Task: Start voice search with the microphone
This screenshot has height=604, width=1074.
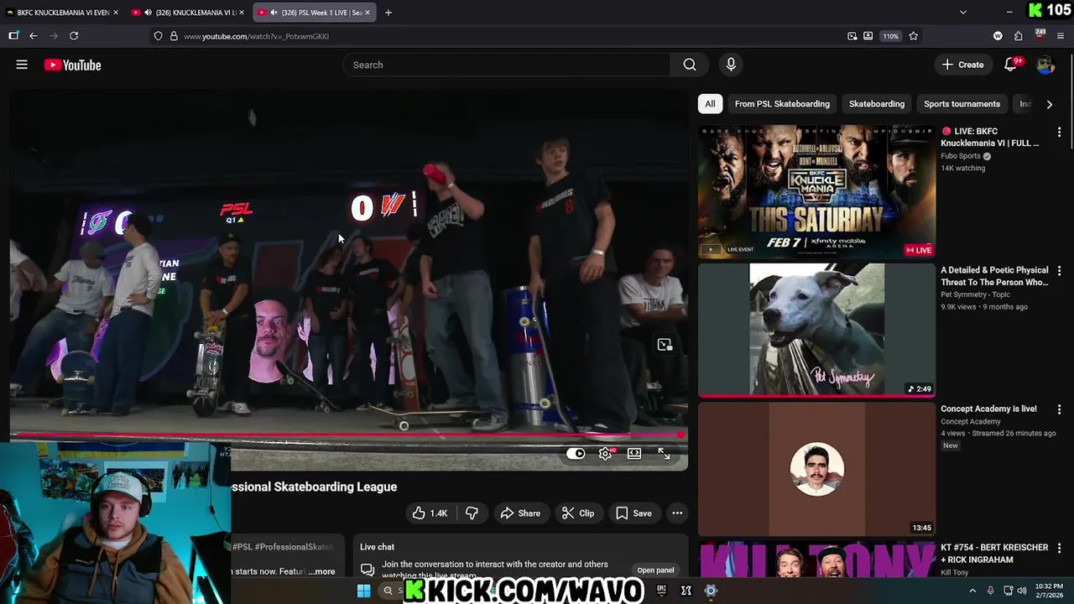Action: pyautogui.click(x=731, y=65)
